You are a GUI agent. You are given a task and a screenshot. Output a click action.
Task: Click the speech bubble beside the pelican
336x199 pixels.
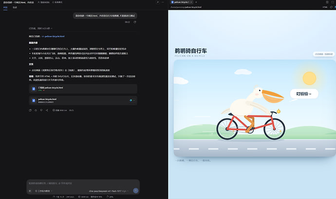tap(304, 94)
